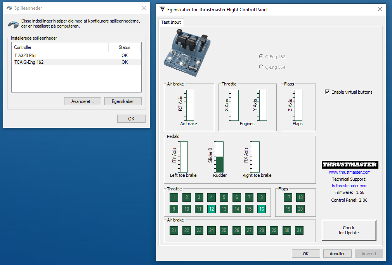Click highlighted button indicator 12
Image resolution: width=392 pixels, height=265 pixels.
[x=212, y=209]
